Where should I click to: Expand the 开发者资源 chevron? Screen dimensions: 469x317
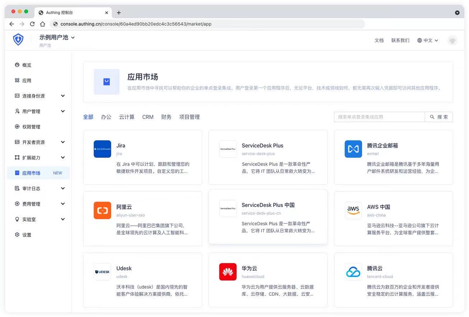(63, 142)
